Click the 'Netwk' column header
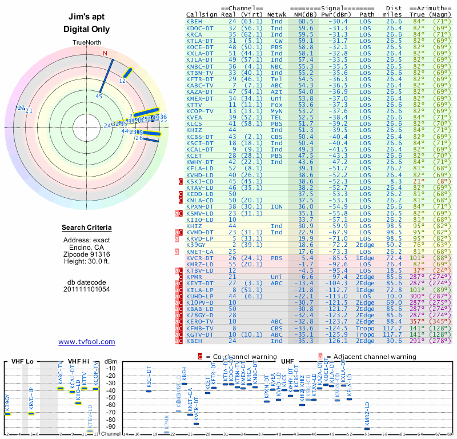This screenshot has width=457, height=439. pyautogui.click(x=276, y=15)
